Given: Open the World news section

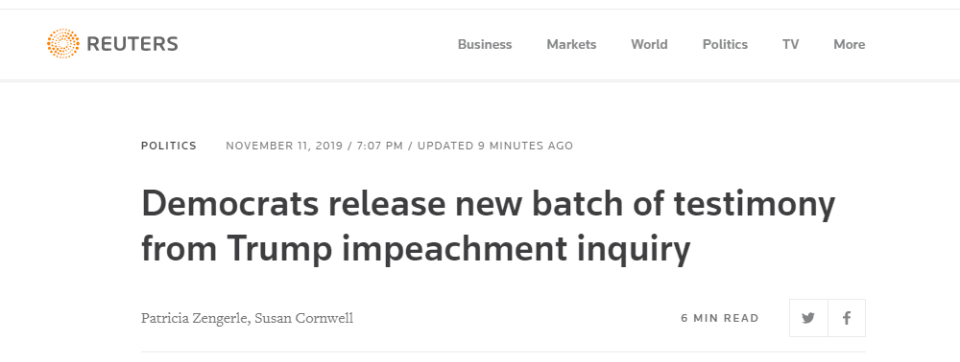Looking at the screenshot, I should click(649, 45).
